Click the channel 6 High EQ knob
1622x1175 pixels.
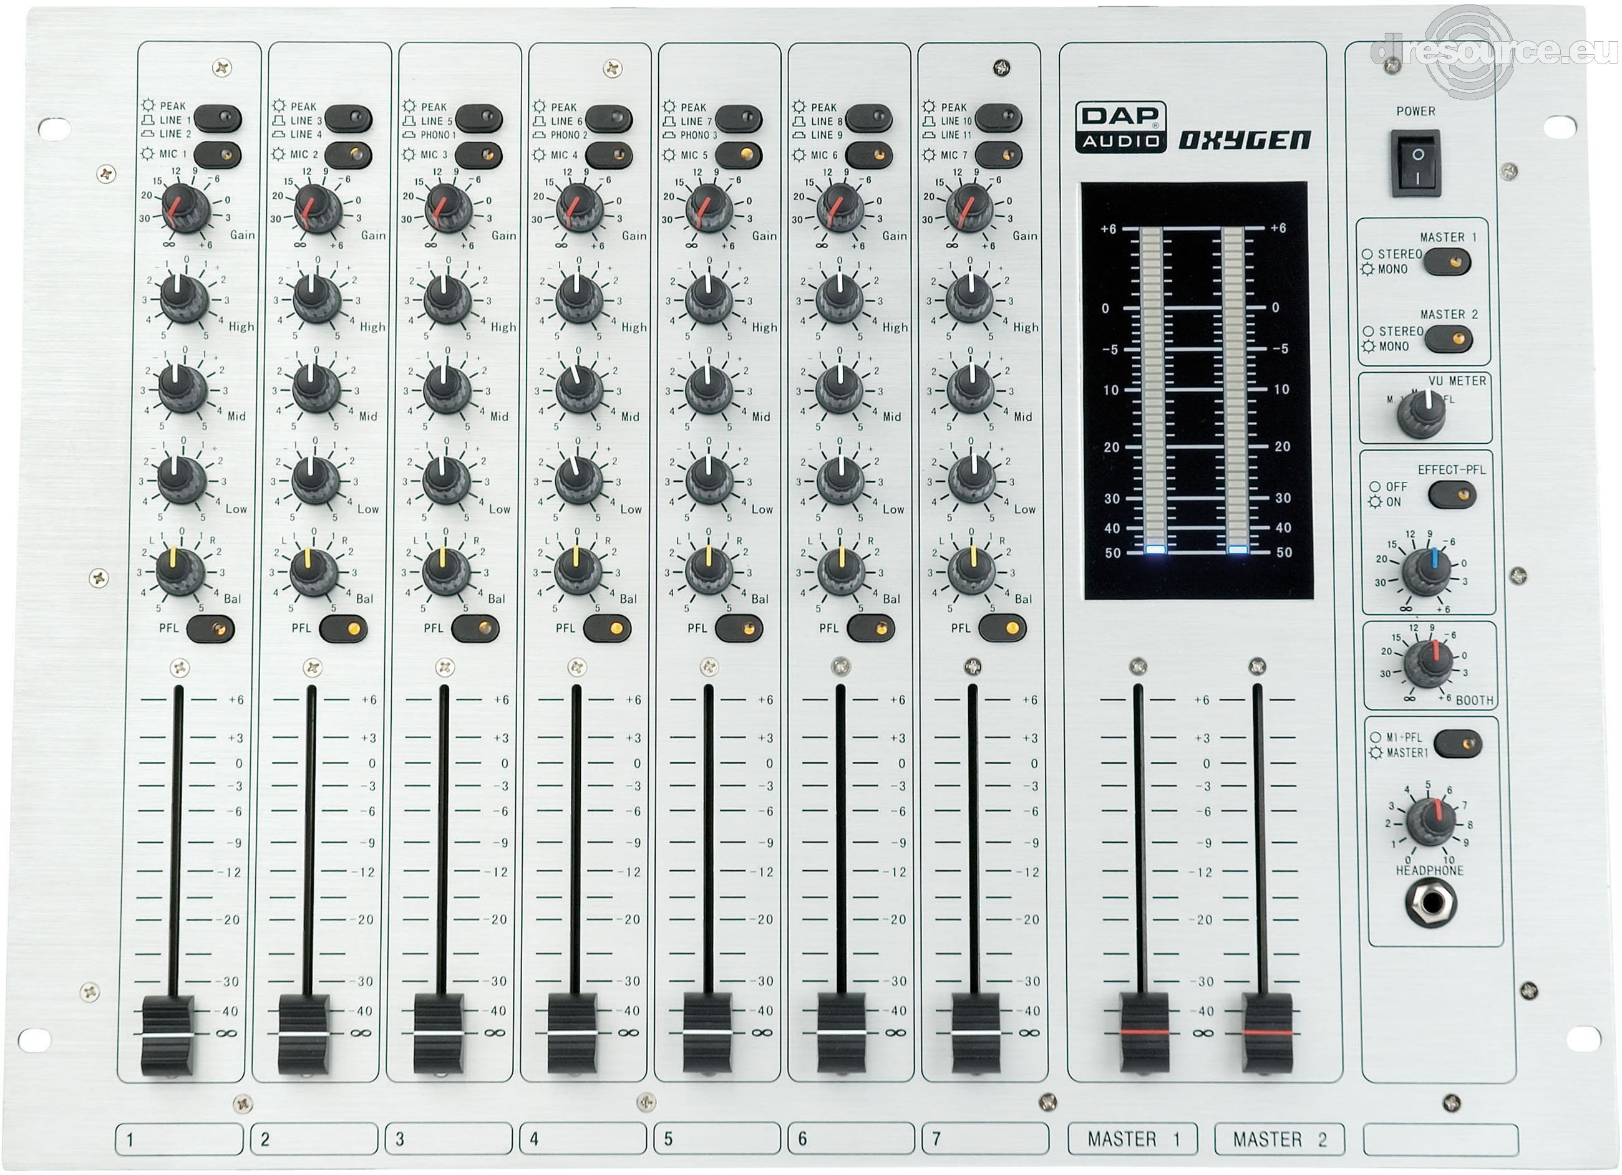[840, 299]
